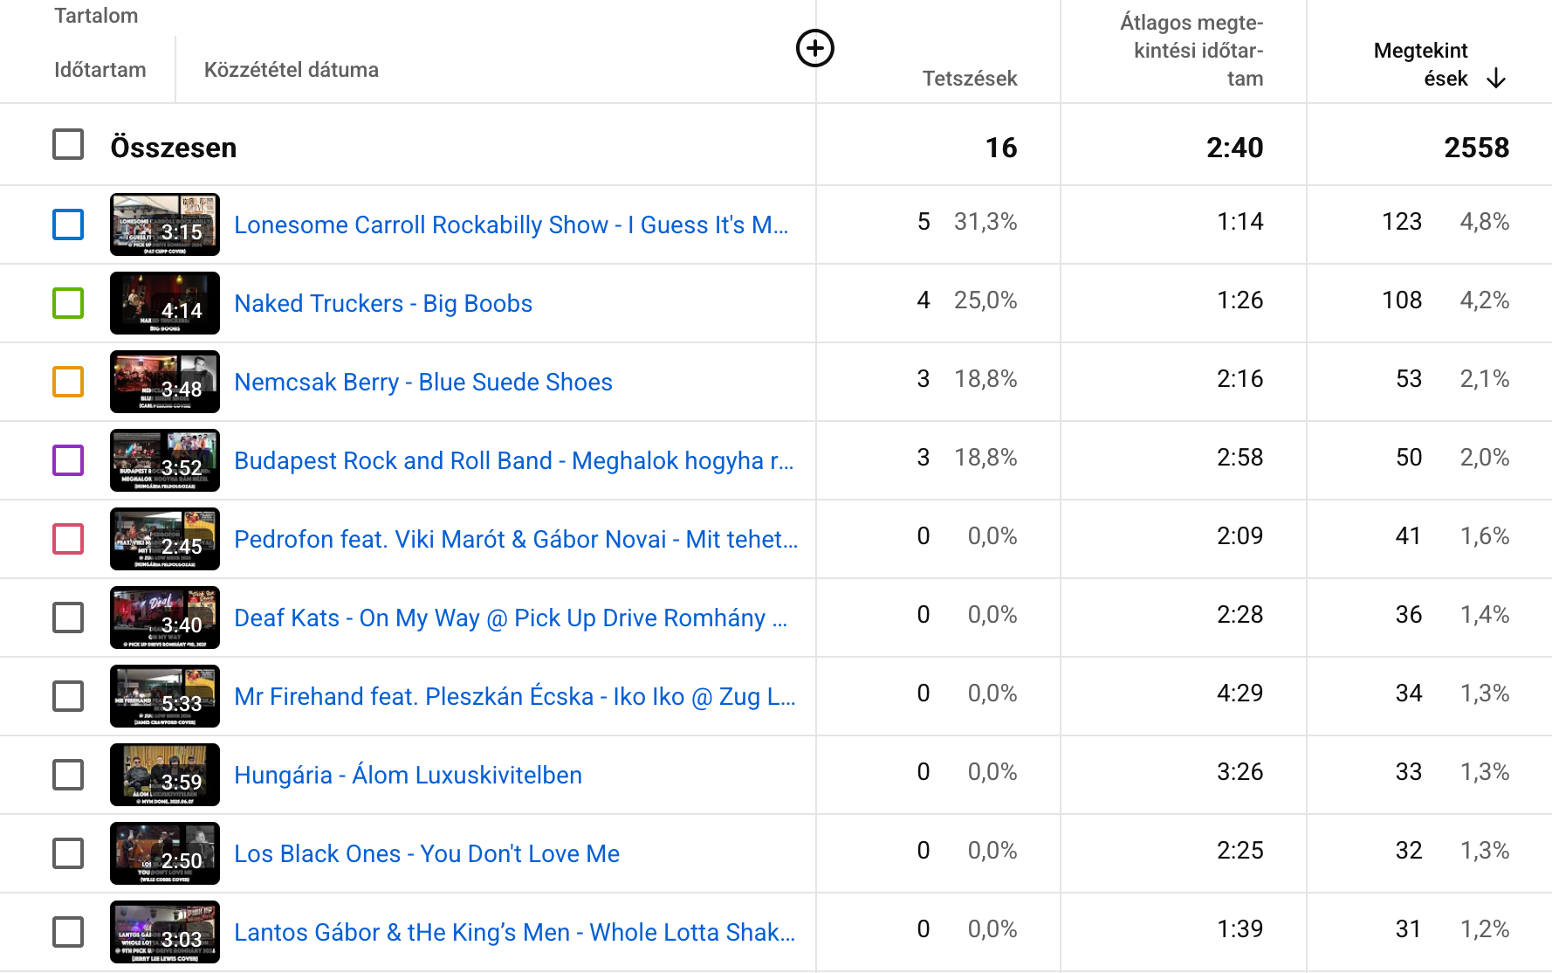Sort by Átlagos megtekintési időtartam header
The width and height of the screenshot is (1552, 973).
click(x=1191, y=51)
